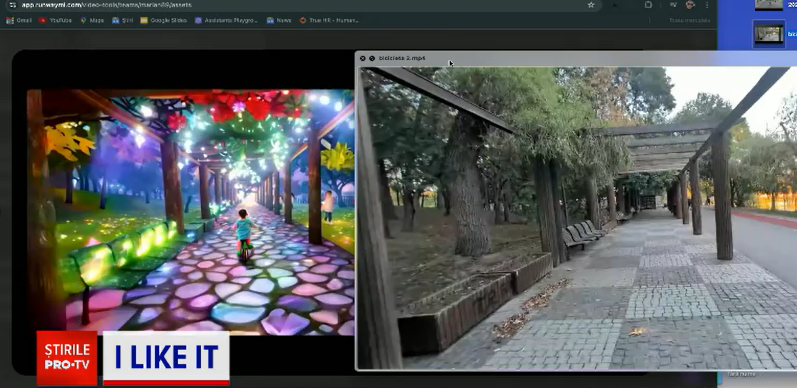This screenshot has height=388, width=797.
Task: Select the bicicleta file thumbnail on desktop
Action: tap(769, 34)
